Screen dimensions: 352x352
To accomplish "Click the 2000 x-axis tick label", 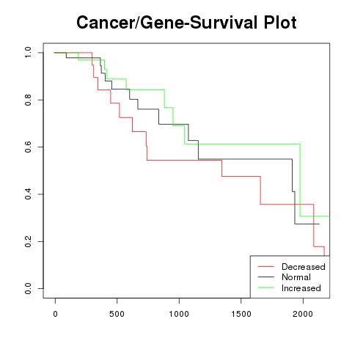I will coord(303,314).
